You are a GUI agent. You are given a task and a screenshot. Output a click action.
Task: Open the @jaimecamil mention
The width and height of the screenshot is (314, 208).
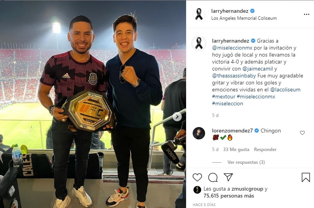(x=257, y=69)
